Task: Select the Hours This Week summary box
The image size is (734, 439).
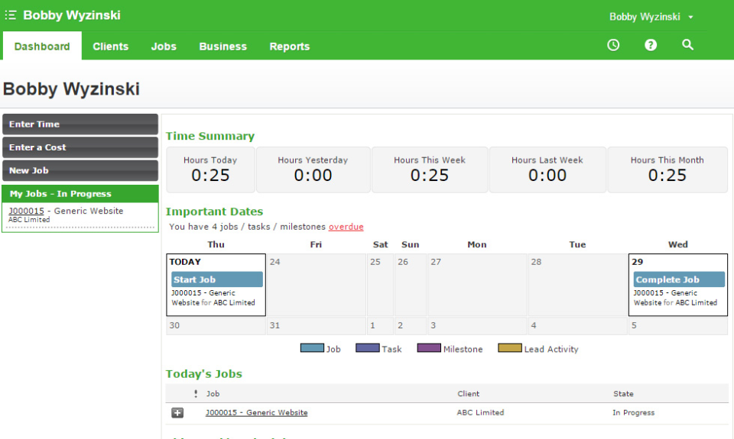Action: (430, 169)
